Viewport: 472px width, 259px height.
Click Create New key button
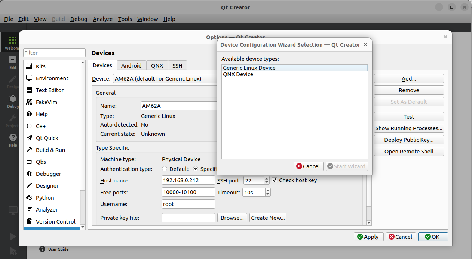268,218
